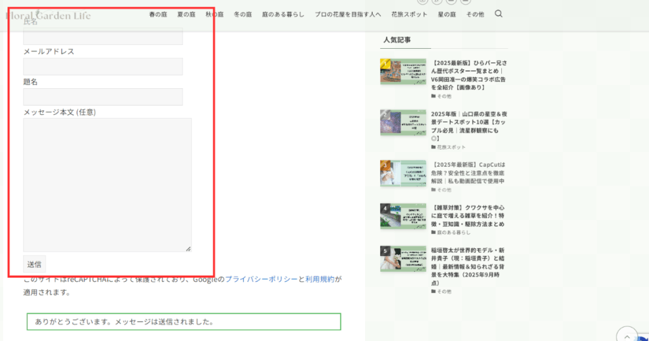Click the Floral Garden Life logo
The width and height of the screenshot is (649, 341).
point(48,16)
